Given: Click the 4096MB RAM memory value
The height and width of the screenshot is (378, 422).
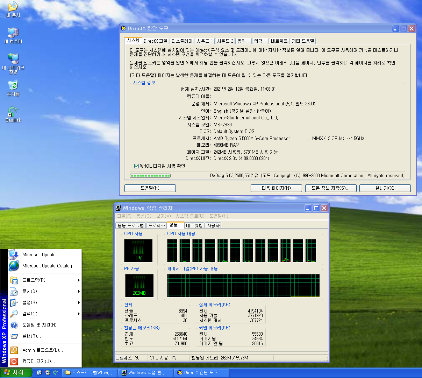Looking at the screenshot, I should click(x=227, y=145).
